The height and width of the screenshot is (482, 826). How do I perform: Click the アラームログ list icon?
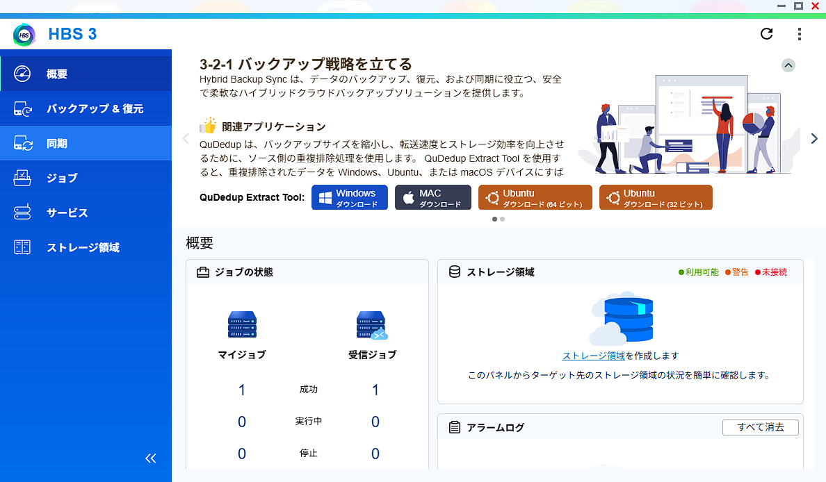point(455,427)
